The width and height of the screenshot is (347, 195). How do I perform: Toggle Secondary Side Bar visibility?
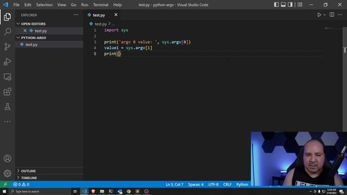point(290,5)
